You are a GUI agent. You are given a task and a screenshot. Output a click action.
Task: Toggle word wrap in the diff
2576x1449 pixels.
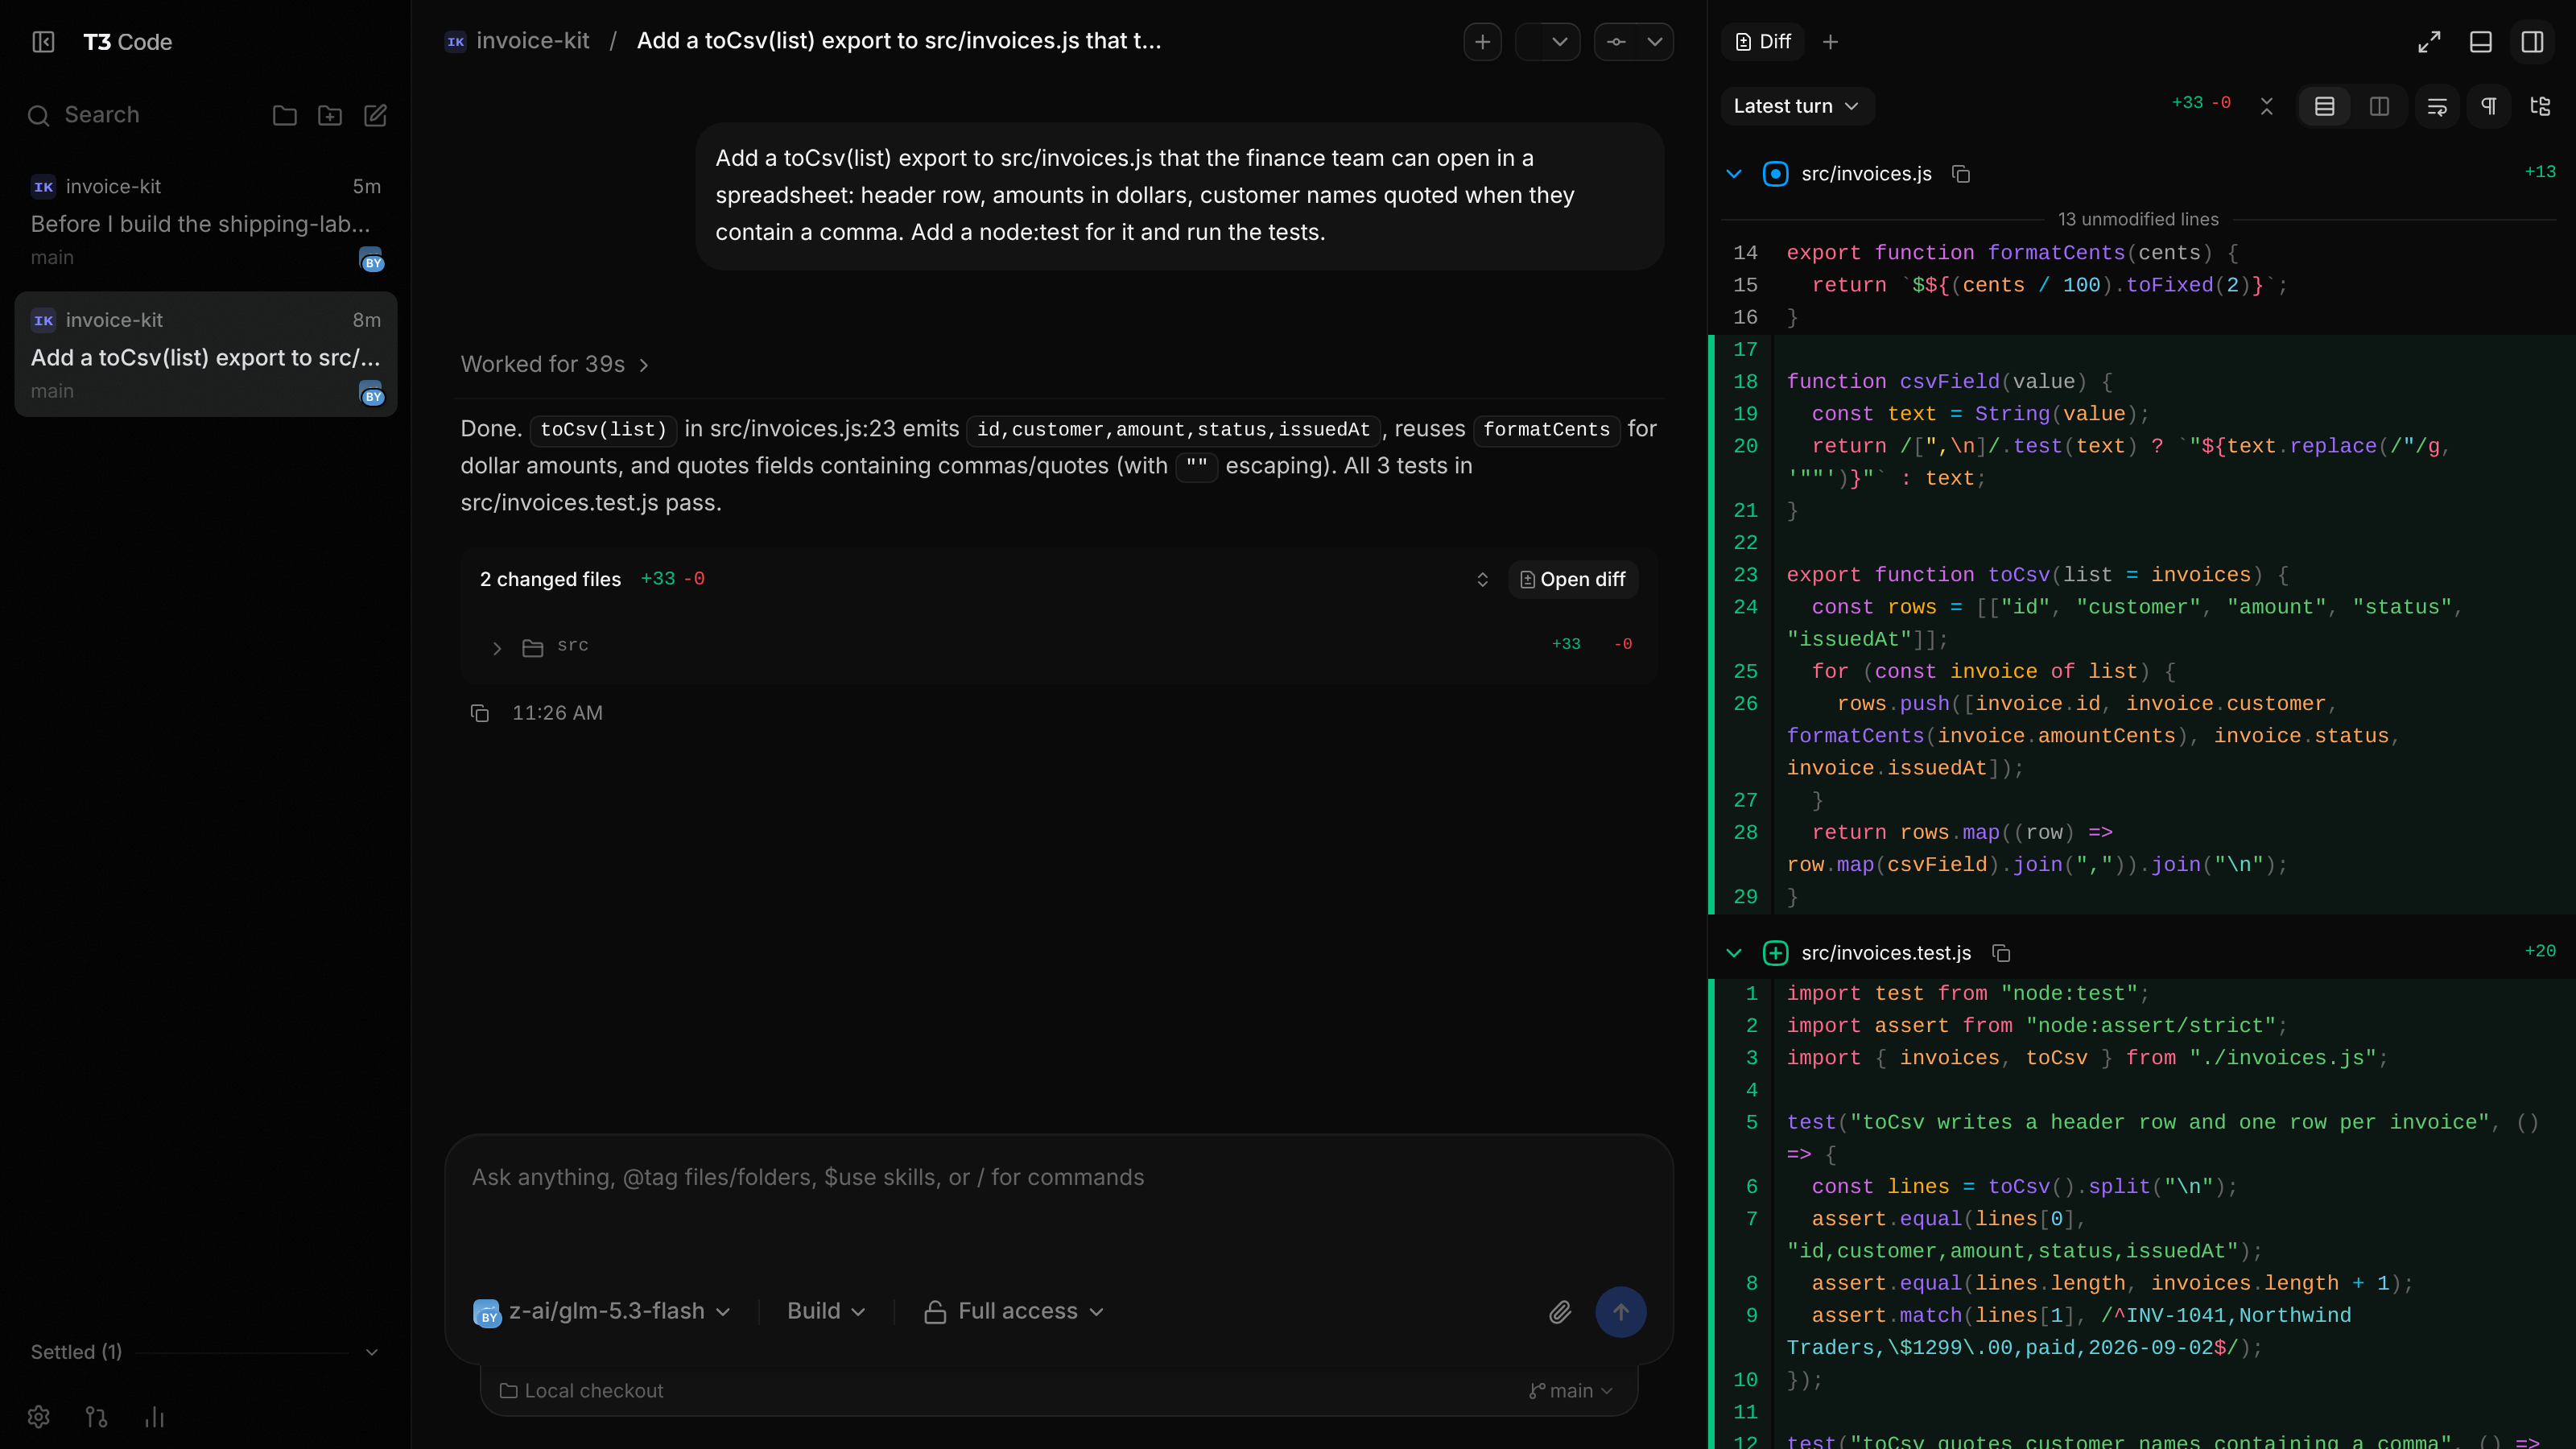pos(2437,106)
